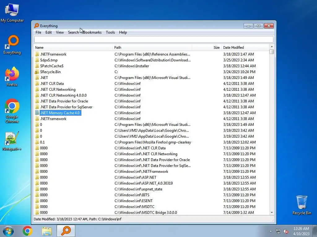Open Chrome from the taskbar
317x237 pixels.
tap(28, 231)
